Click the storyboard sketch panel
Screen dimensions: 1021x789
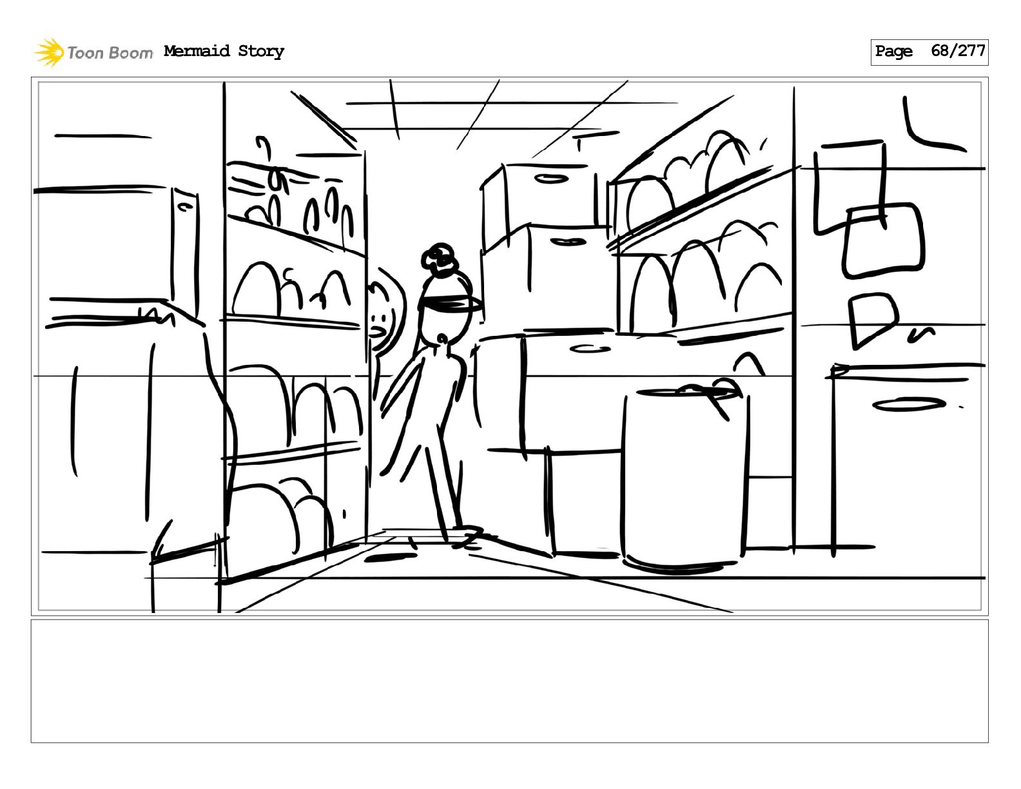click(x=509, y=346)
